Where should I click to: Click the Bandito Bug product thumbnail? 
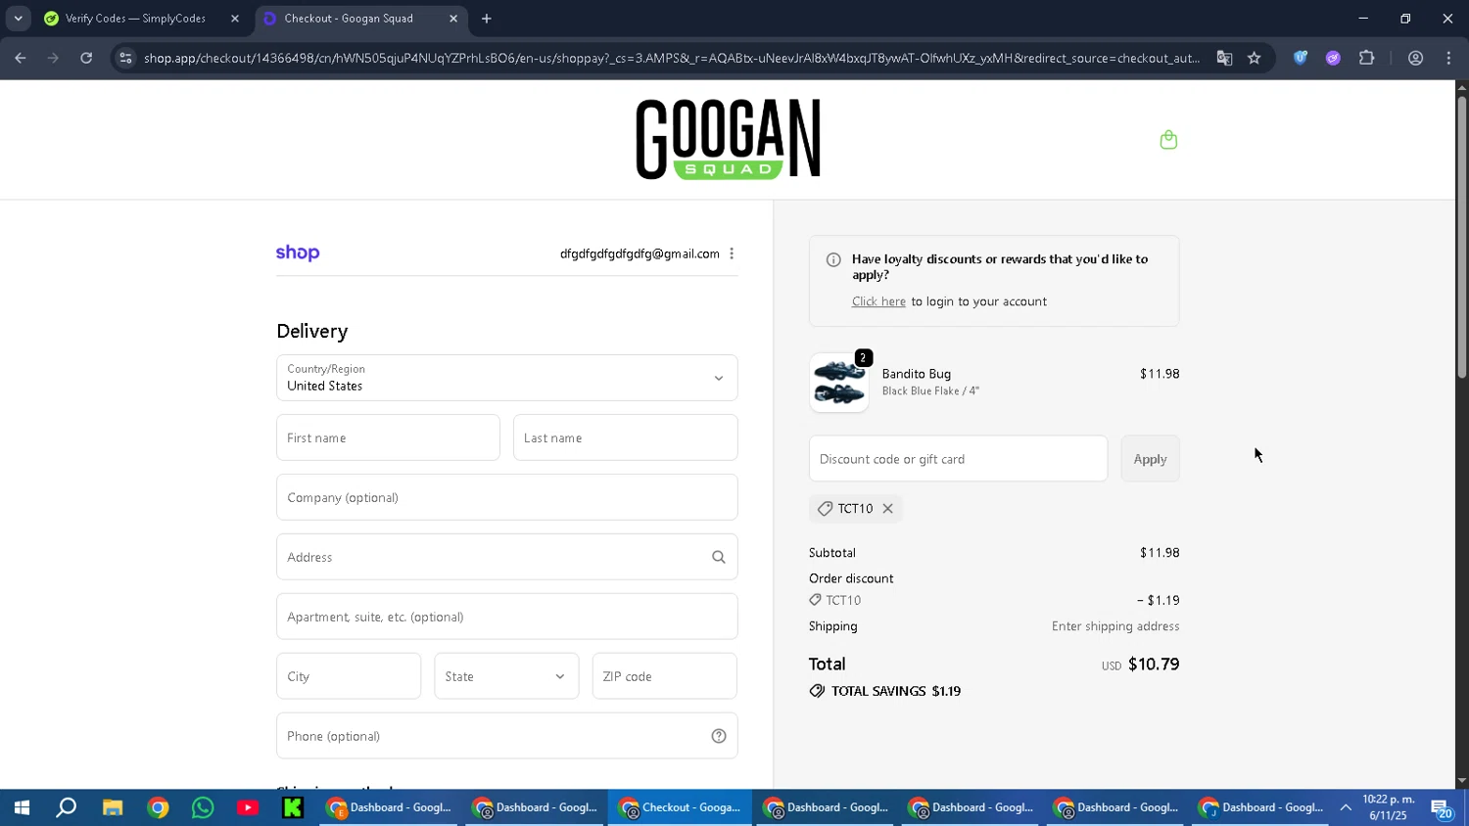pyautogui.click(x=839, y=383)
